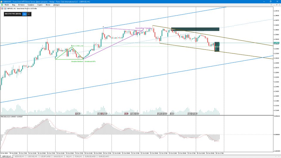Switch to the USDCAD,H1 chart tab

[x=32, y=156]
